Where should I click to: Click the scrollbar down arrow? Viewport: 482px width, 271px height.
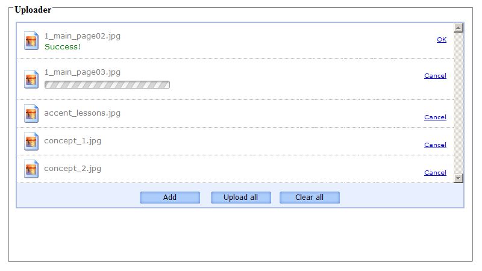(x=459, y=178)
